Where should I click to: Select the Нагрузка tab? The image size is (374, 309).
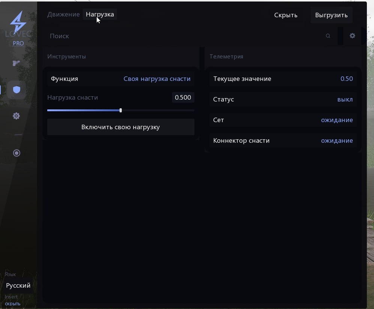click(x=100, y=15)
